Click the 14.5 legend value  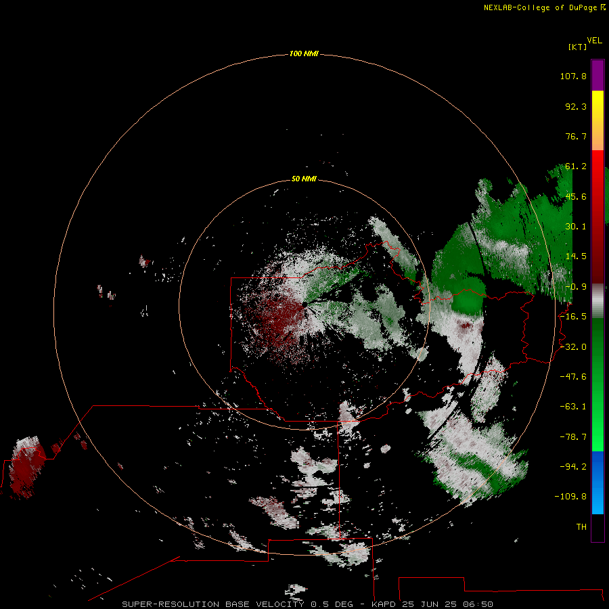tap(576, 256)
